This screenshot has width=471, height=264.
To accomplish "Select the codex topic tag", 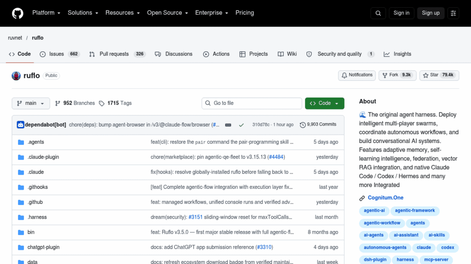I will tap(448, 248).
